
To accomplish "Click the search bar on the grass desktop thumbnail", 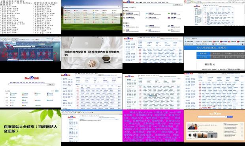I will click(x=92, y=7).
